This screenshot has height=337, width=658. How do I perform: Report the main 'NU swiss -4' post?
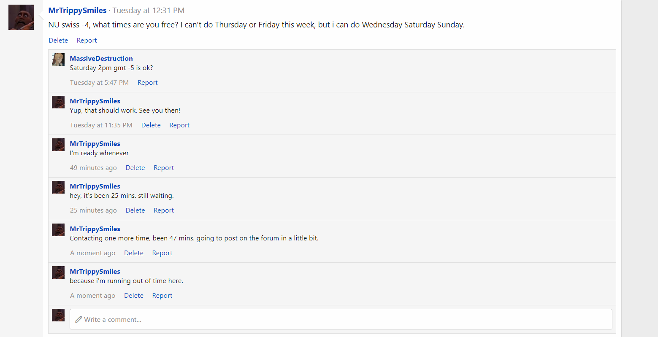point(87,40)
